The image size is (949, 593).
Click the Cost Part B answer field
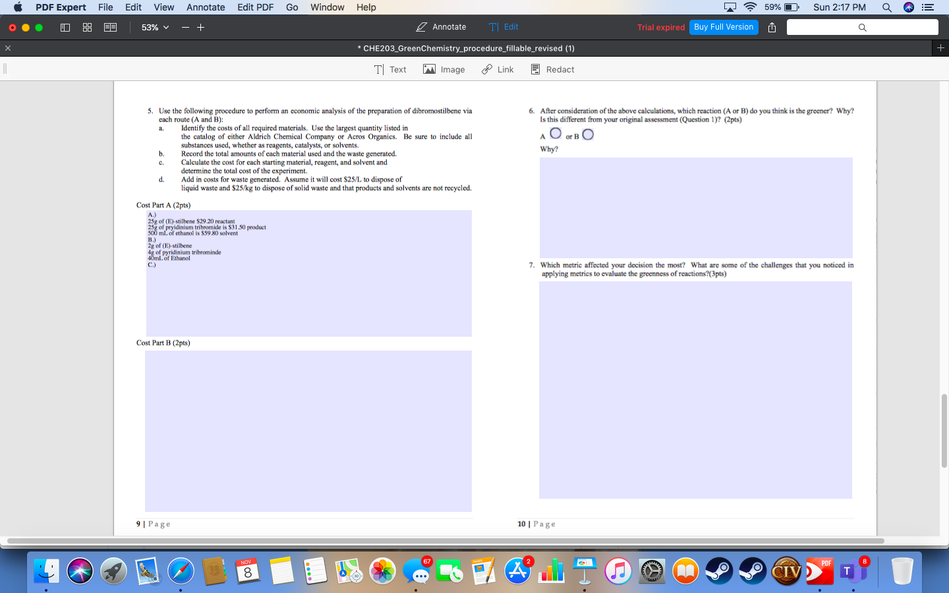coord(308,432)
